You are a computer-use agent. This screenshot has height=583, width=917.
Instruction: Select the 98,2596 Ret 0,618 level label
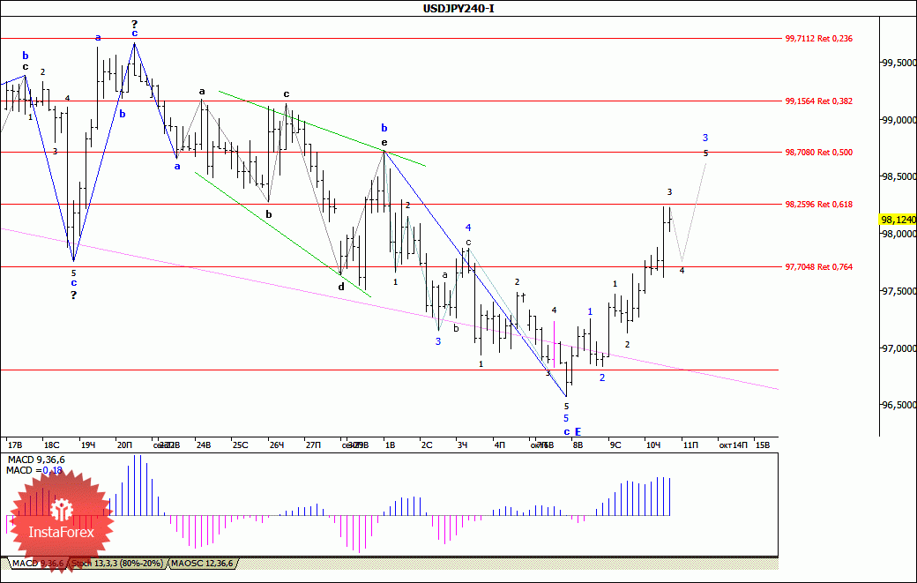[x=819, y=204]
